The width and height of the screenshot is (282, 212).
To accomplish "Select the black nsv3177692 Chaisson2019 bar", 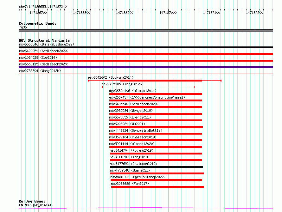I will coord(156,167).
